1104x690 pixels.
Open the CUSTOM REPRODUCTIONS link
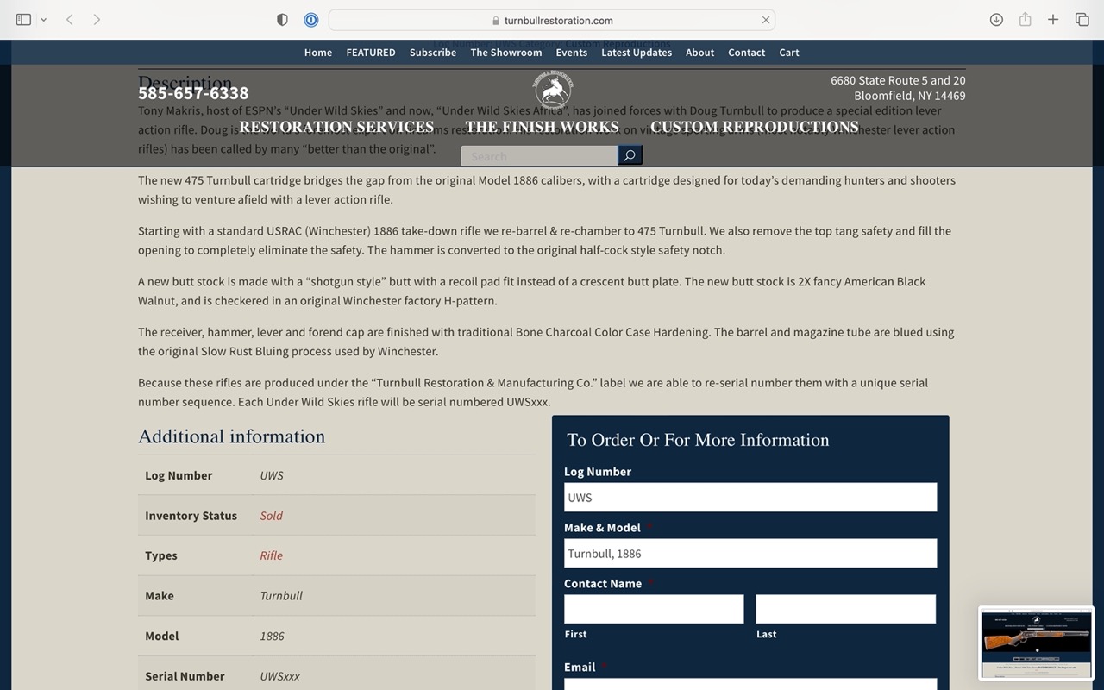coord(755,127)
